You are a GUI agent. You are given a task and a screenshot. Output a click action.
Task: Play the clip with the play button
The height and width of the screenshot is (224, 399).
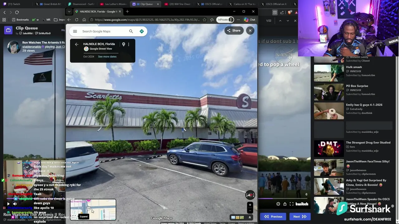tap(8, 204)
